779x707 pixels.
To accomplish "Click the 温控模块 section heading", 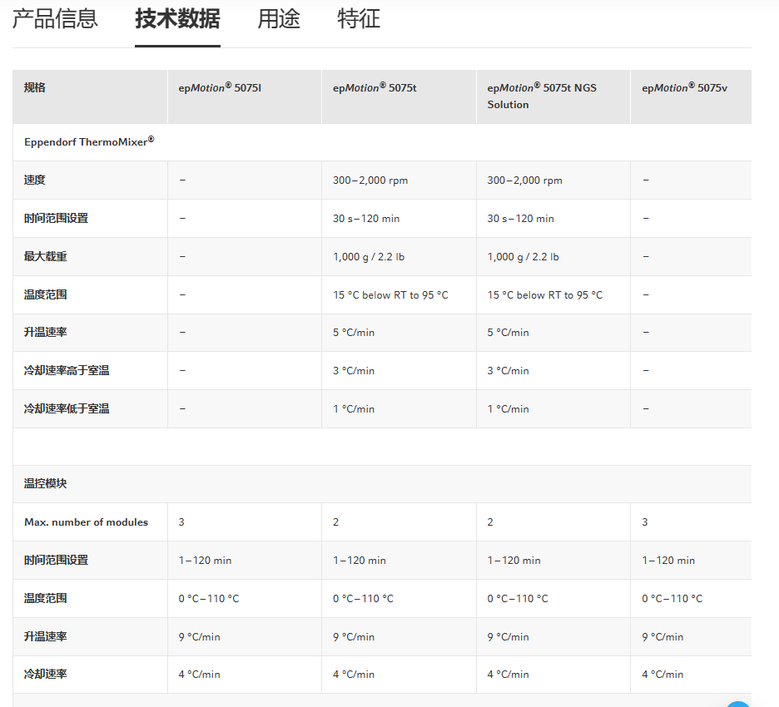I will click(x=45, y=483).
